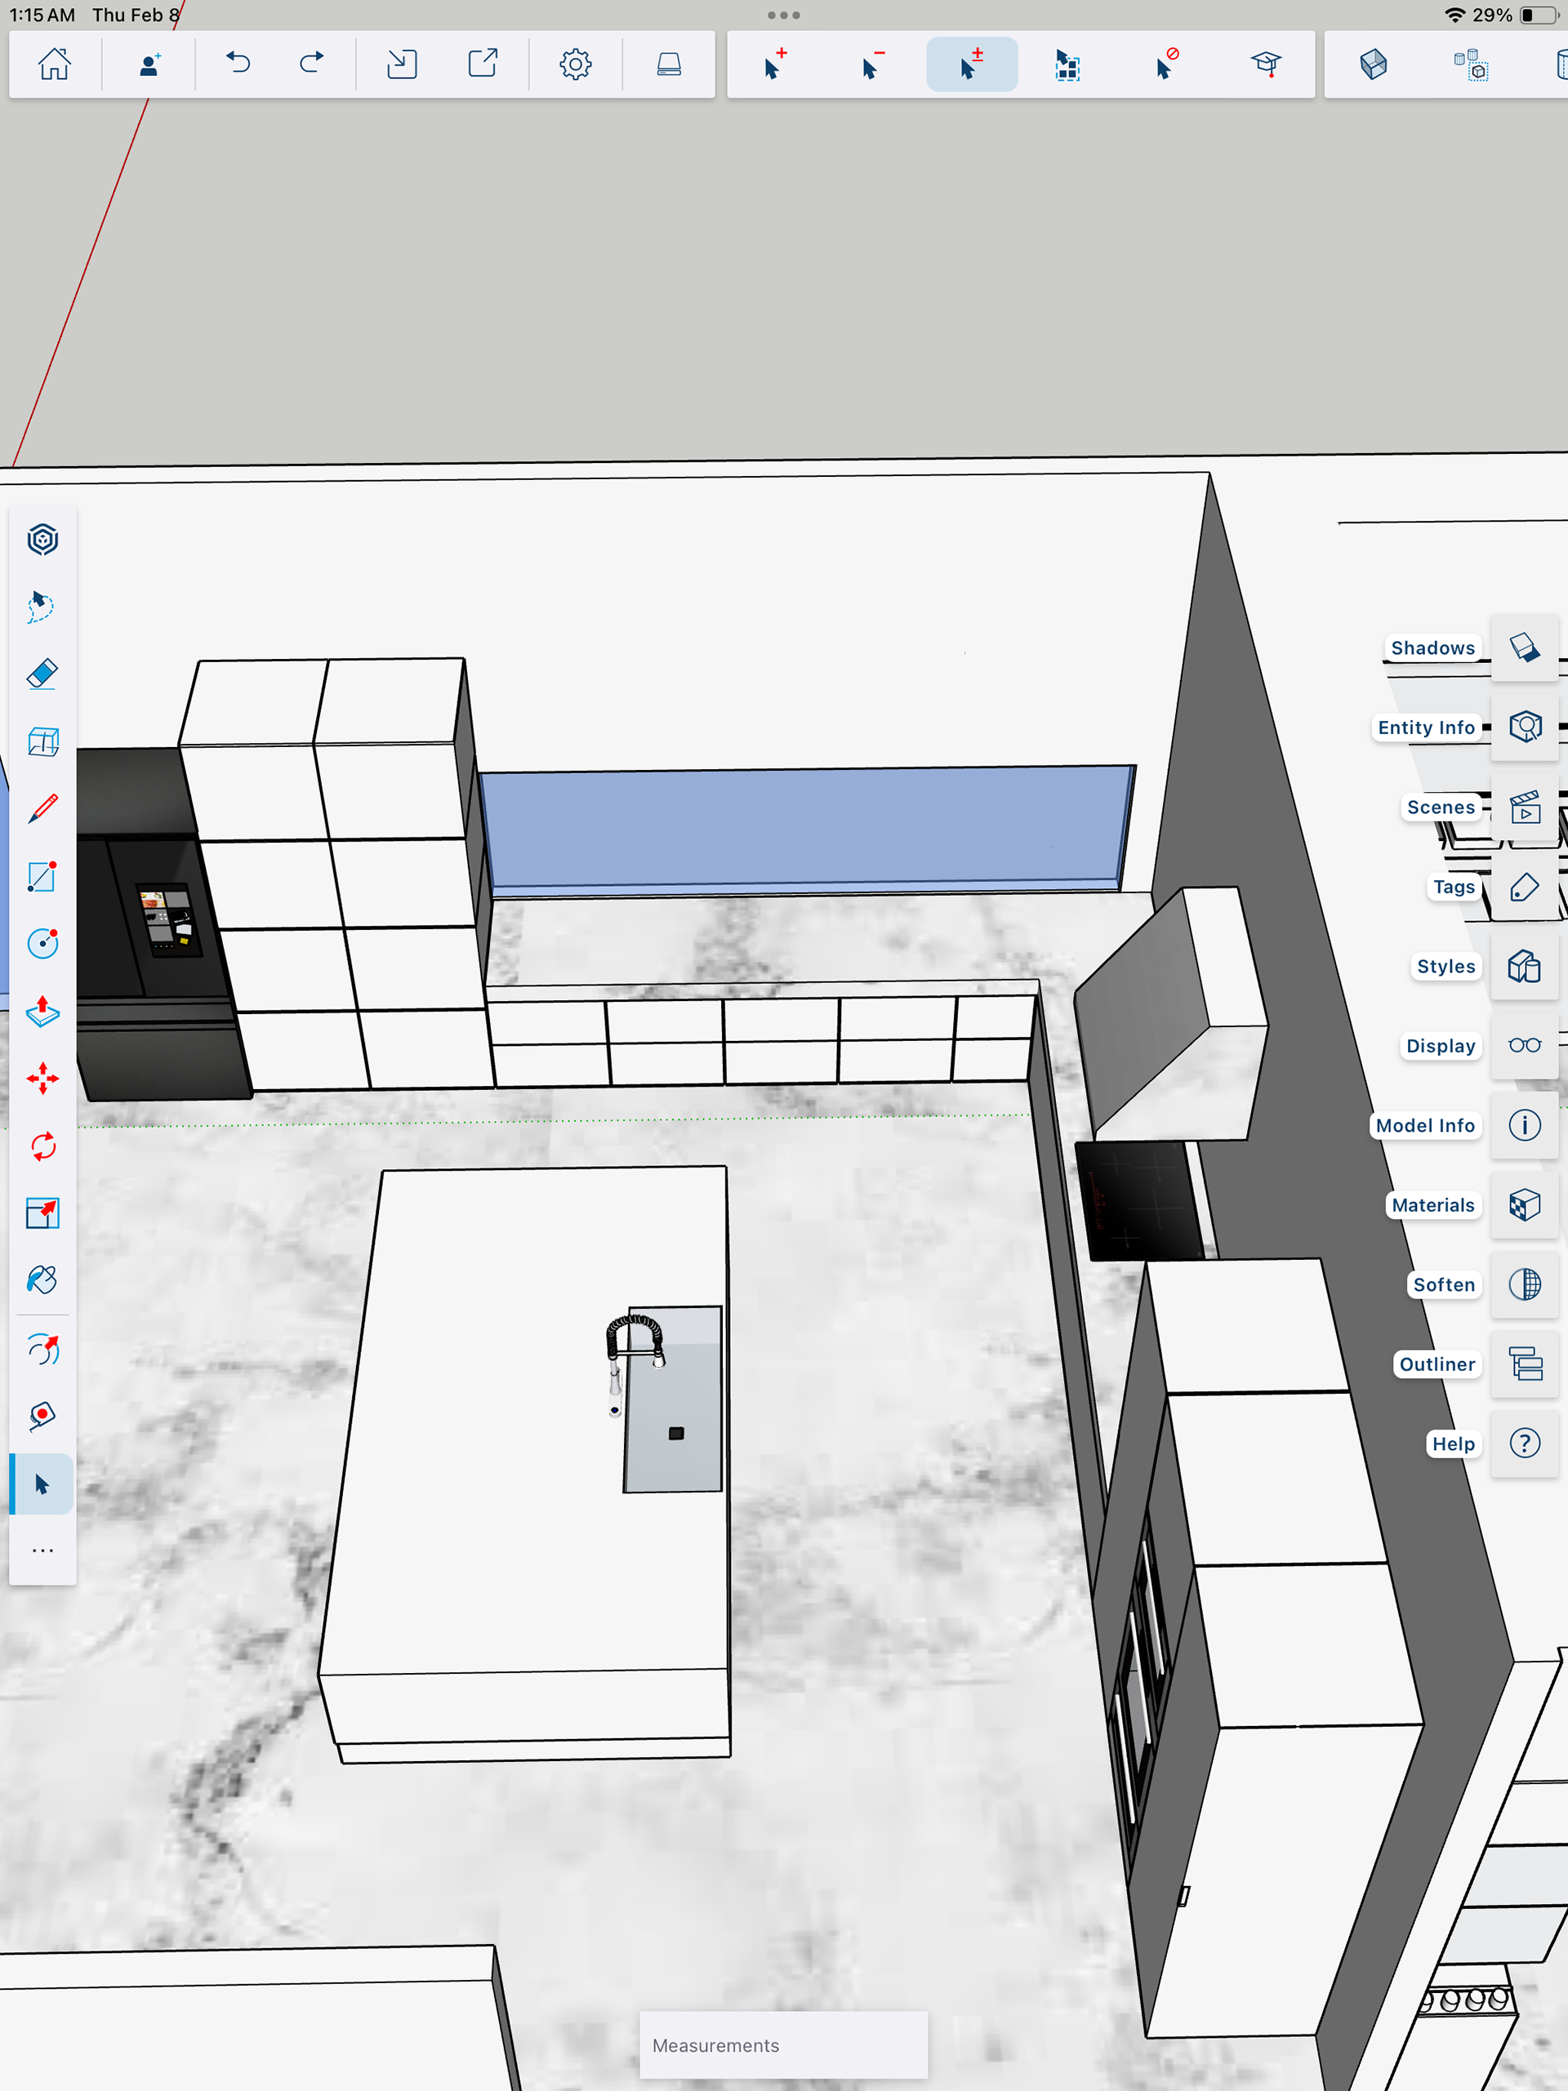1568x2091 pixels.
Task: Select the Paint Bucket tool
Action: click(x=42, y=1280)
